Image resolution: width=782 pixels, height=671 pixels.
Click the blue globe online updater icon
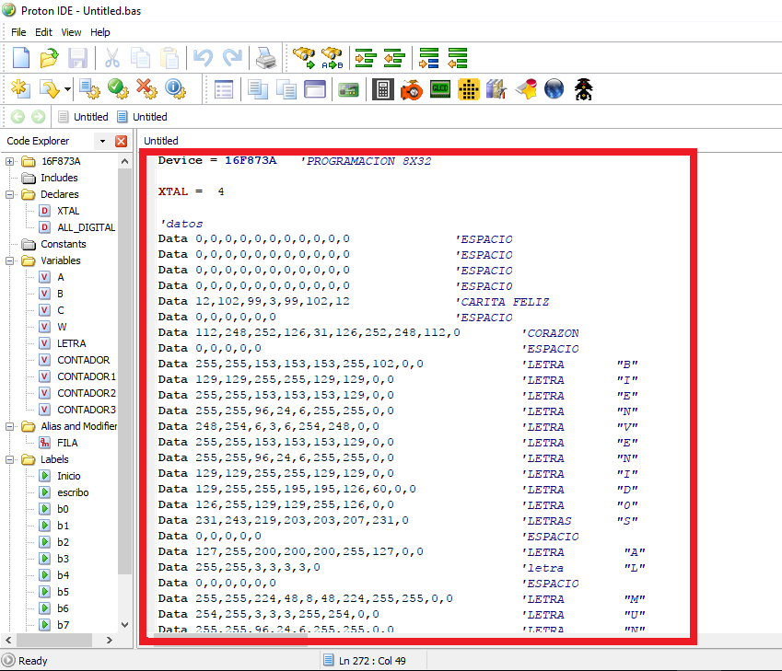[555, 89]
